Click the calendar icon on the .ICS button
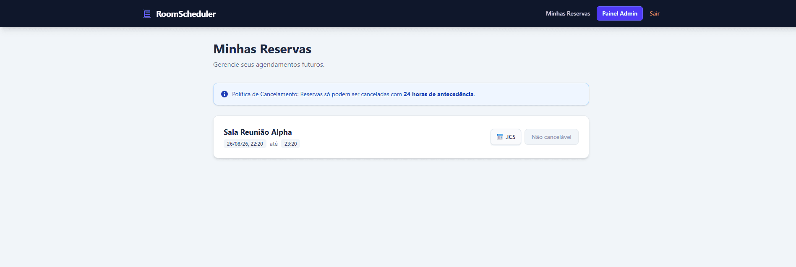Viewport: 796px width, 267px height. coord(499,137)
